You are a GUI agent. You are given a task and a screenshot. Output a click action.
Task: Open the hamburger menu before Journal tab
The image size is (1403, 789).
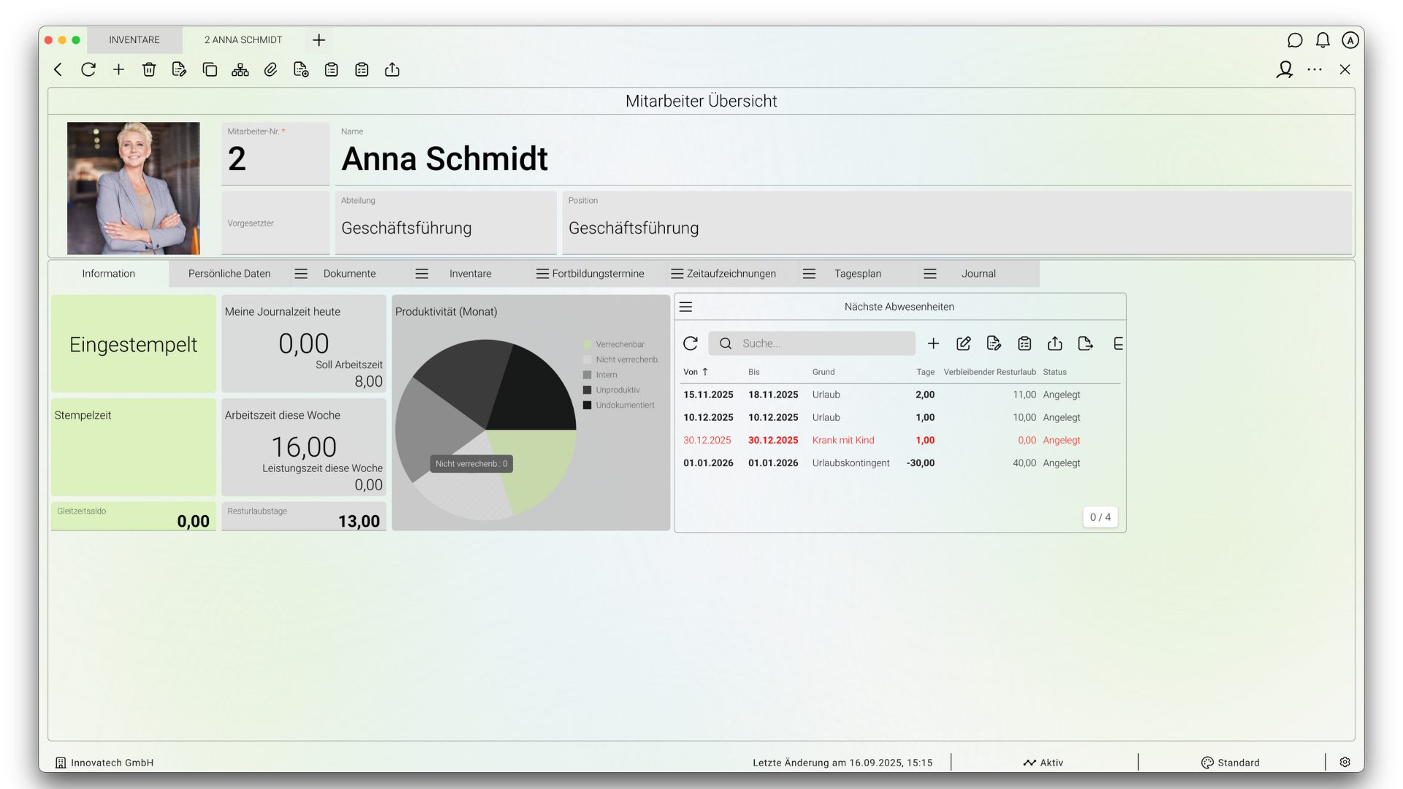[929, 273]
